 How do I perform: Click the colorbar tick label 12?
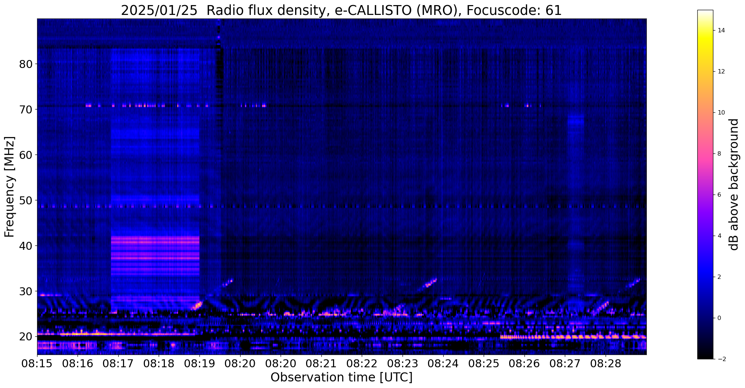coord(721,72)
